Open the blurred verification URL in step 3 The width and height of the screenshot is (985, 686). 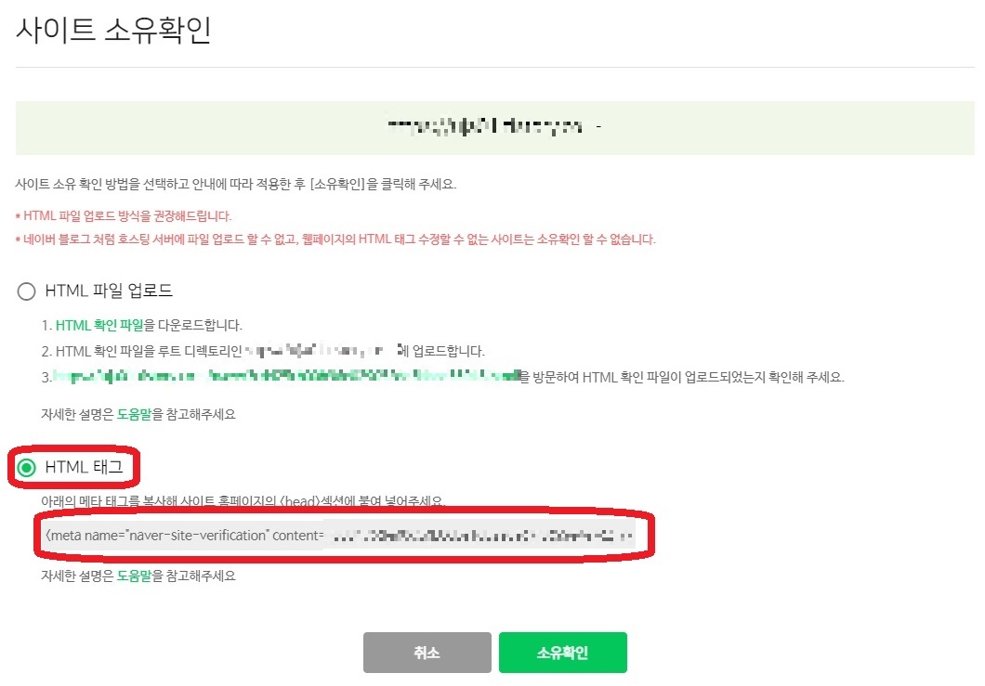coord(286,376)
